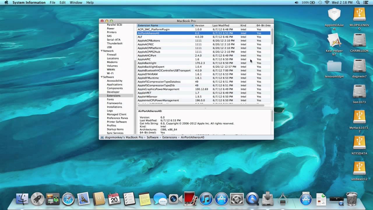Image resolution: width=373 pixels, height=210 pixels.
Task: Click Software in the bottom path bar
Action: click(152, 137)
